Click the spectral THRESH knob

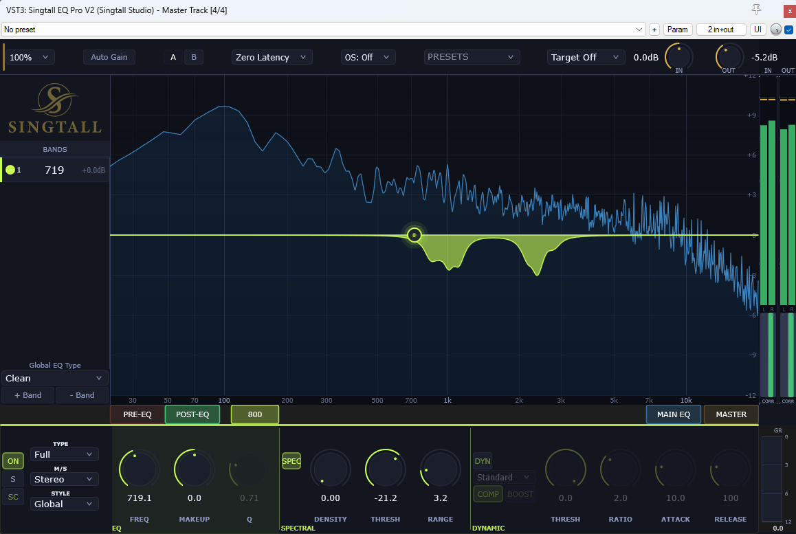point(386,469)
